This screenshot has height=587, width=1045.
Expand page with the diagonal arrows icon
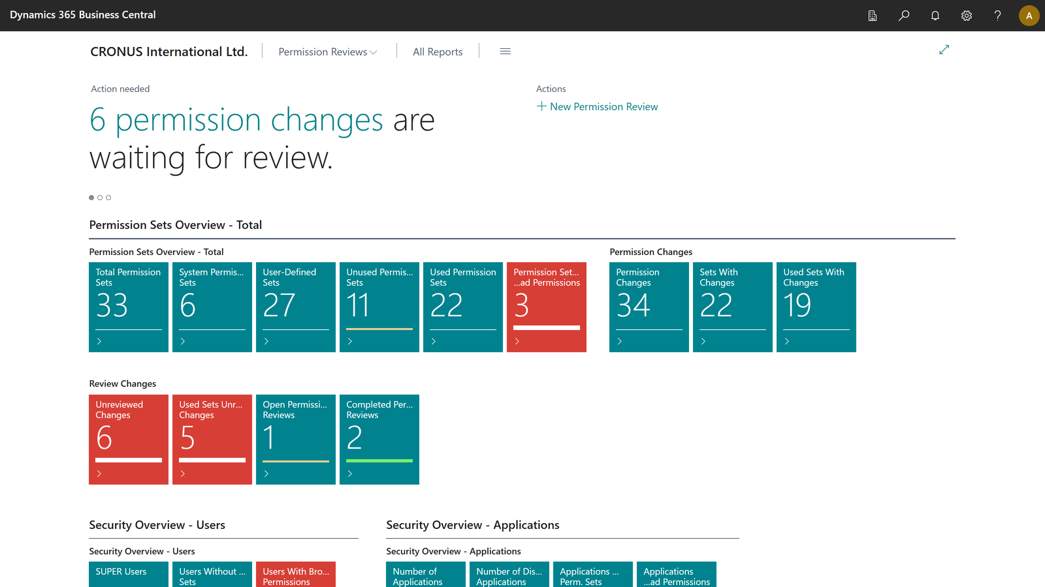[944, 50]
